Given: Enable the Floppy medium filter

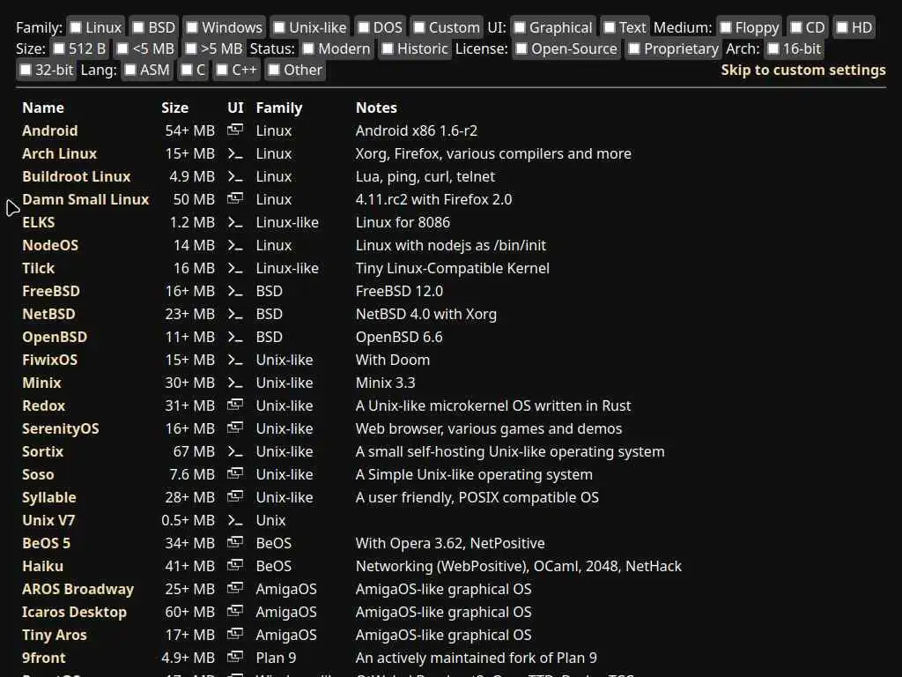Looking at the screenshot, I should click(x=726, y=27).
